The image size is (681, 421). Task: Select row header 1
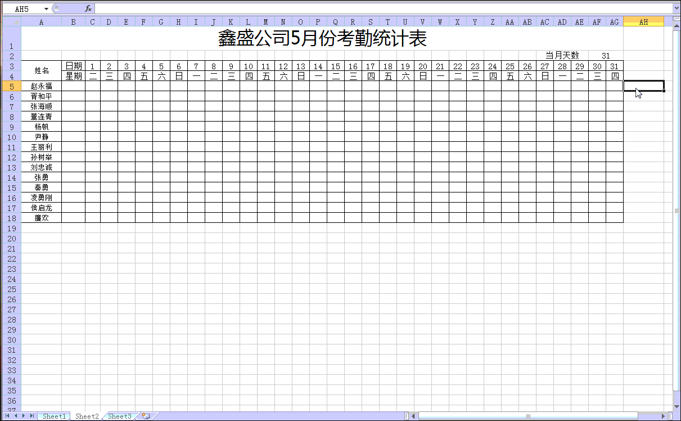click(x=11, y=38)
